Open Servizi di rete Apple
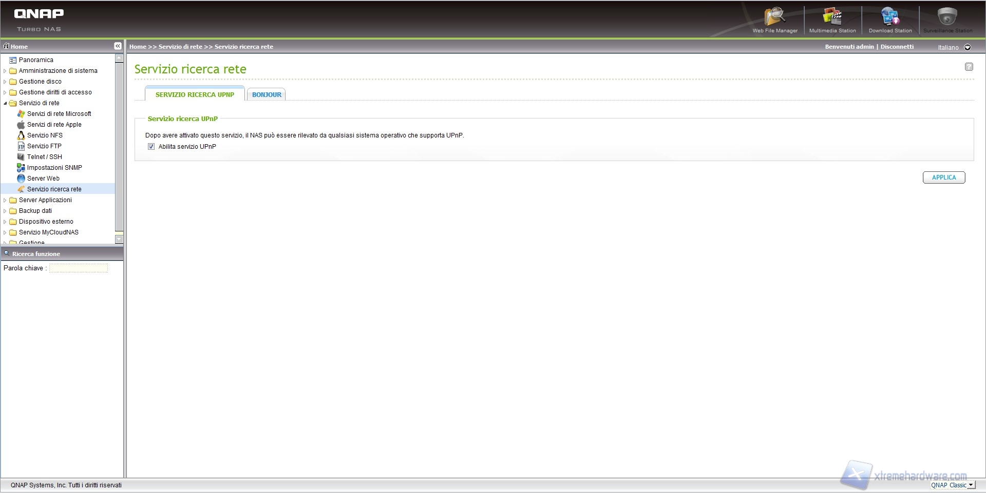This screenshot has width=986, height=493. (x=54, y=125)
